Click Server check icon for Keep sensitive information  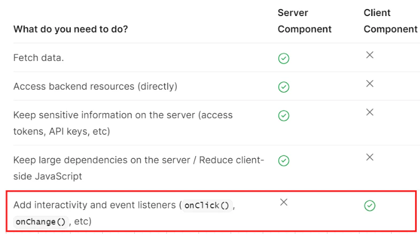284,115
